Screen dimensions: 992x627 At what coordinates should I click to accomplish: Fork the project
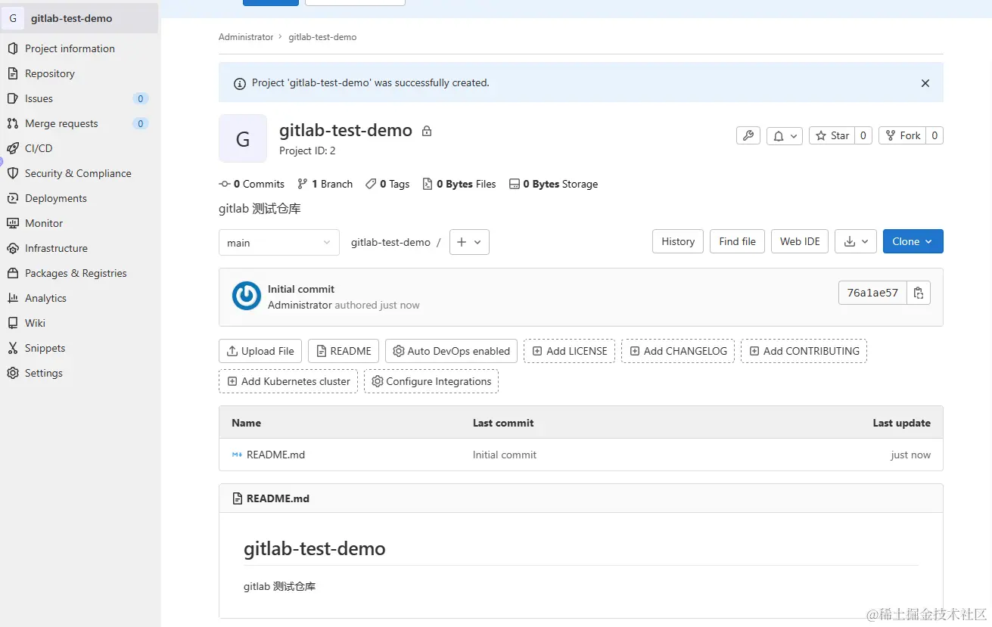click(903, 135)
